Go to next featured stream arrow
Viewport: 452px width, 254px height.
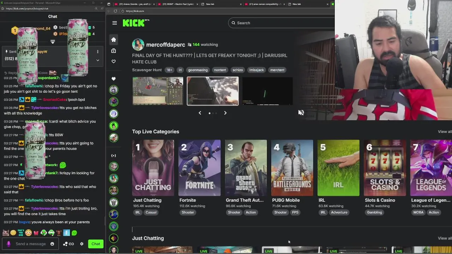225,113
